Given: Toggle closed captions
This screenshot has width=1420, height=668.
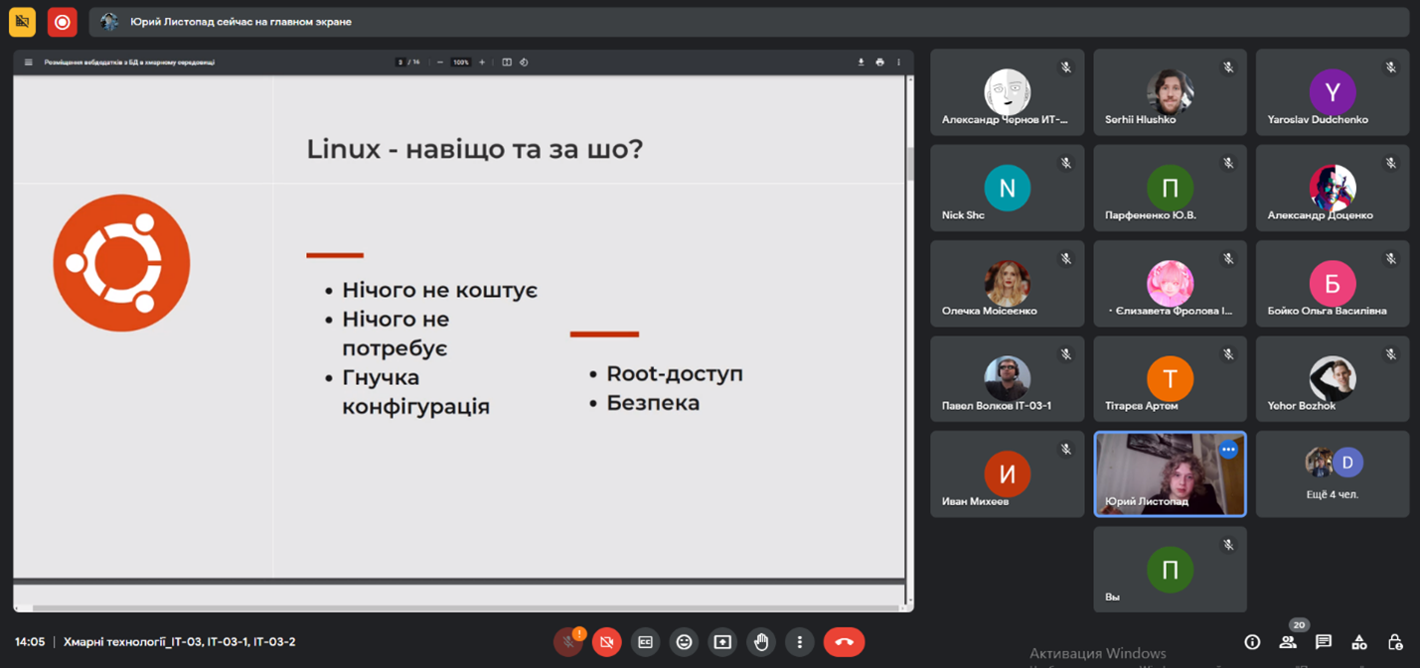Looking at the screenshot, I should [646, 642].
